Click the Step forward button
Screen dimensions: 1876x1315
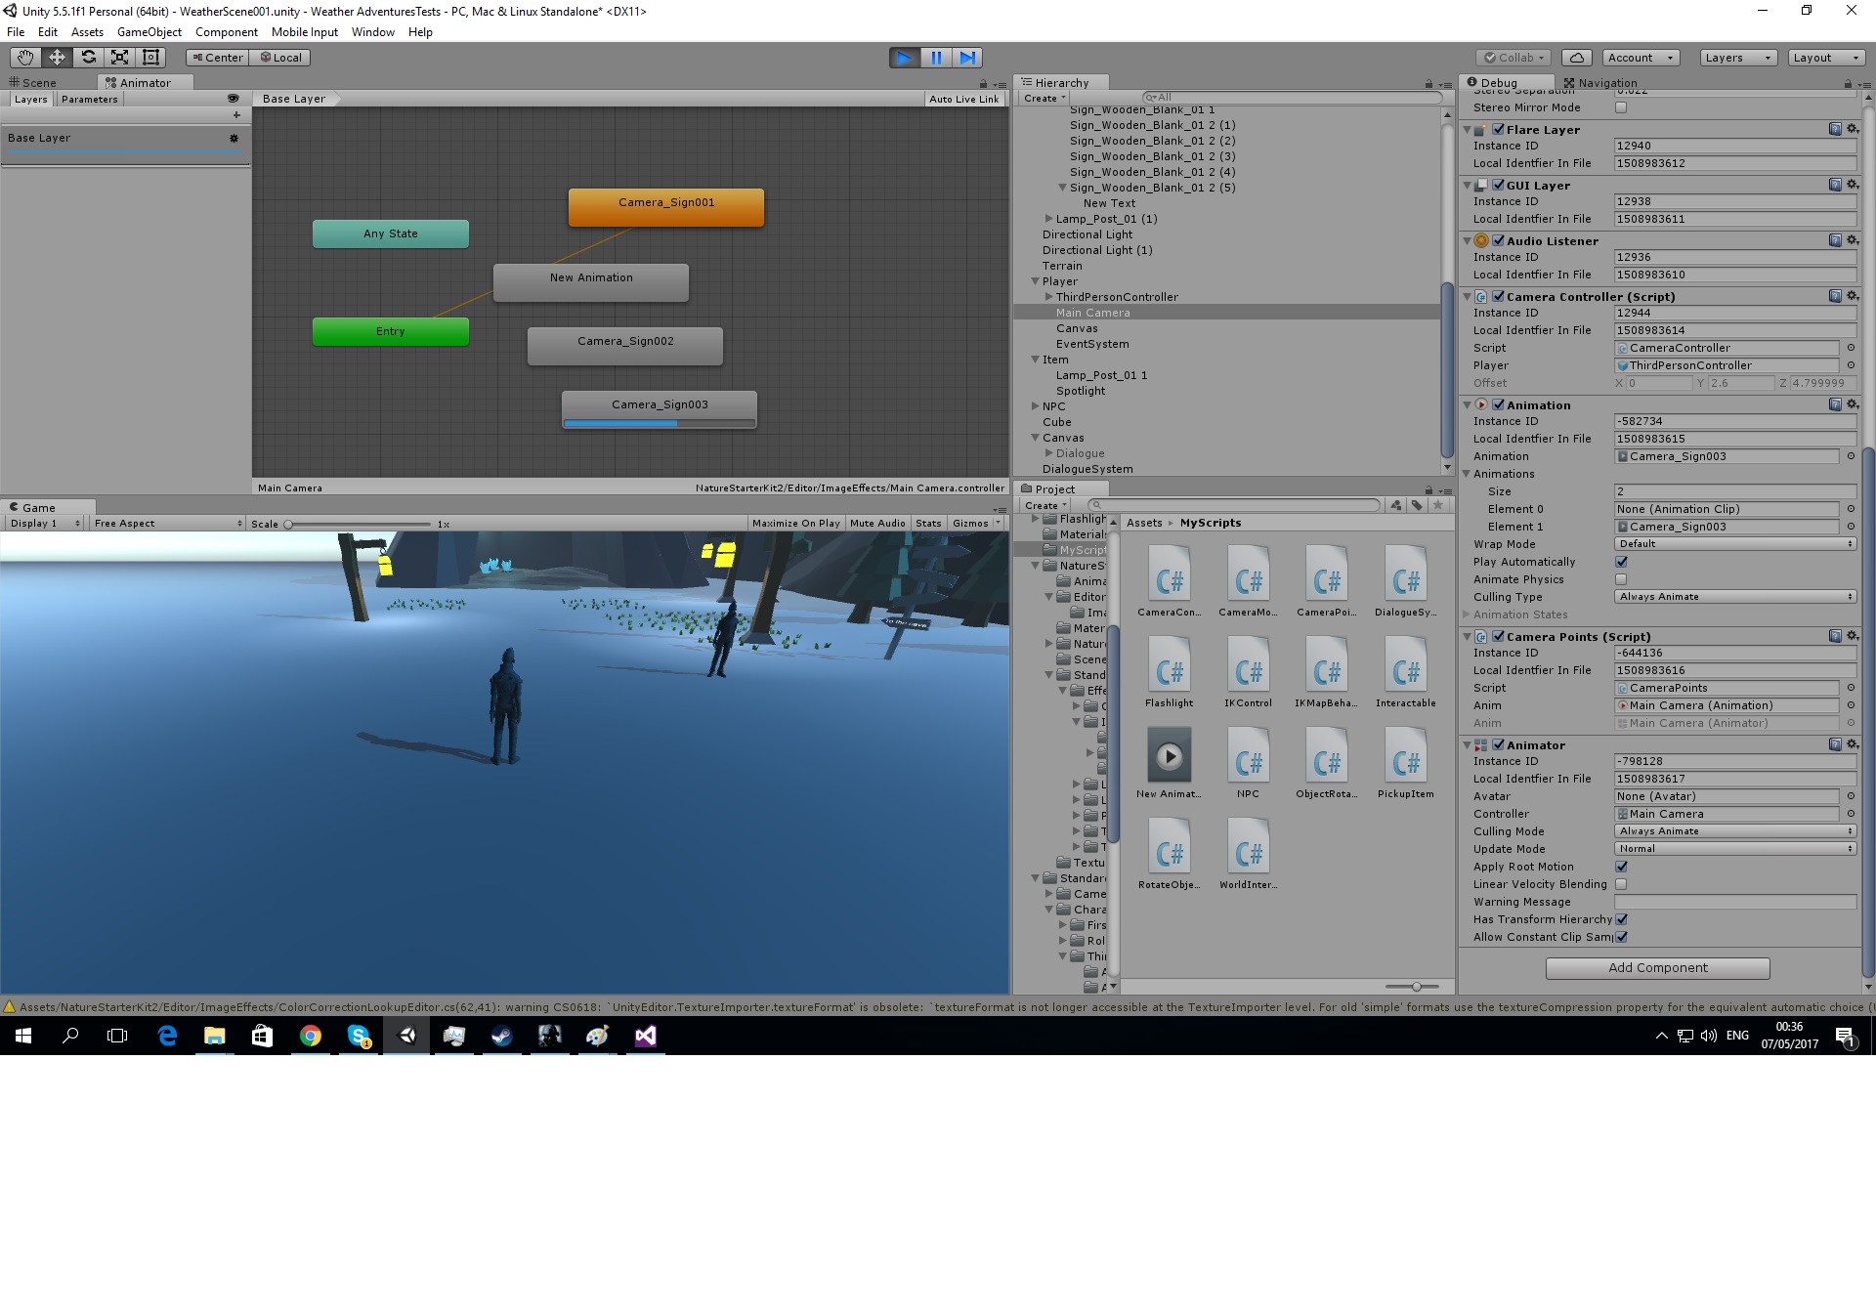pos(967,58)
